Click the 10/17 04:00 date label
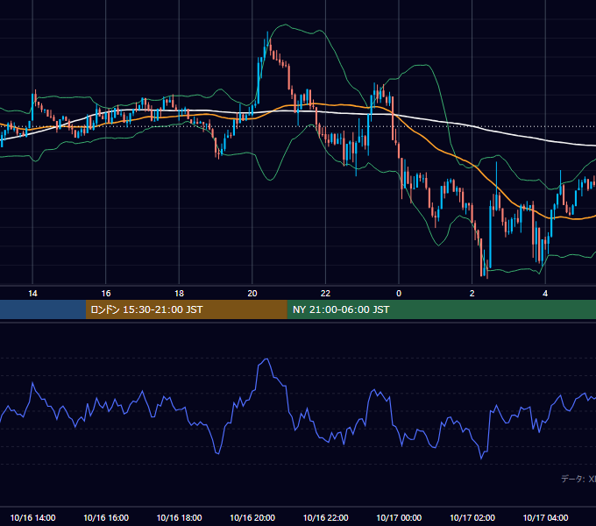This screenshot has width=596, height=526. pos(545,517)
